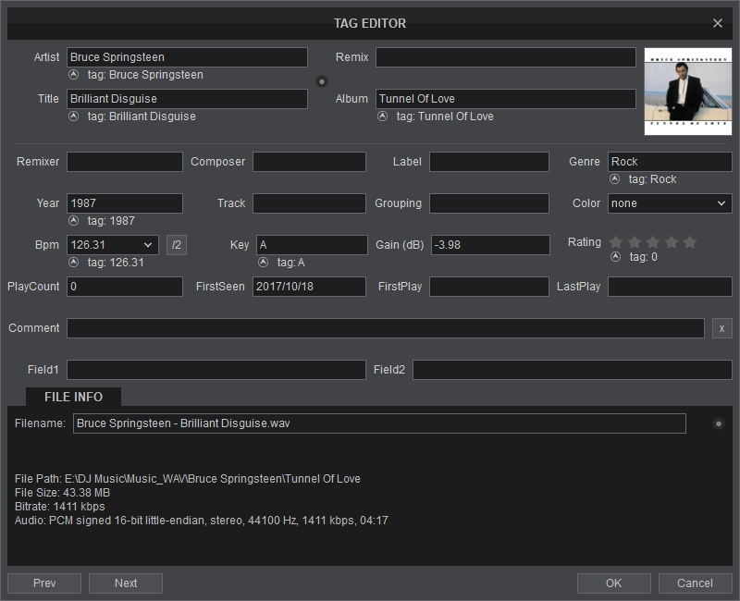Click the Composer input field
740x601 pixels.
(x=309, y=162)
